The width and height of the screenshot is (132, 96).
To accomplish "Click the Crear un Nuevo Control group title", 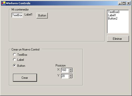I will (25, 49).
